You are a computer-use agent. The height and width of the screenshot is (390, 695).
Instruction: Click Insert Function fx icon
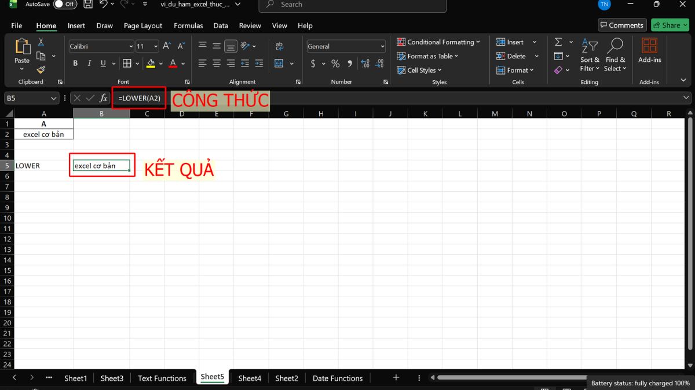pyautogui.click(x=103, y=98)
